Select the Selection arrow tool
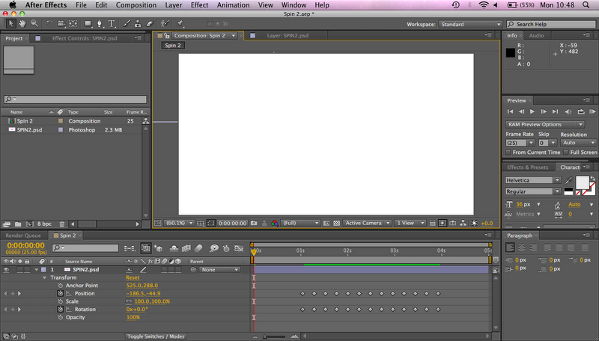The height and width of the screenshot is (341, 599). [10, 24]
